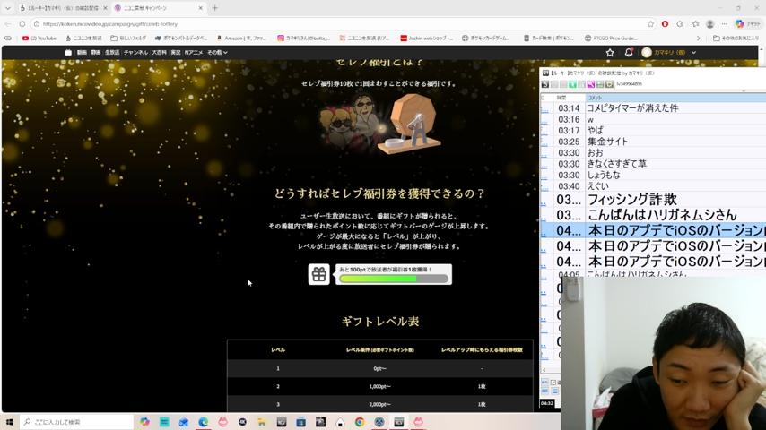The image size is (766, 430).
Task: Open the Nアニメ menu item
Action: tap(194, 52)
